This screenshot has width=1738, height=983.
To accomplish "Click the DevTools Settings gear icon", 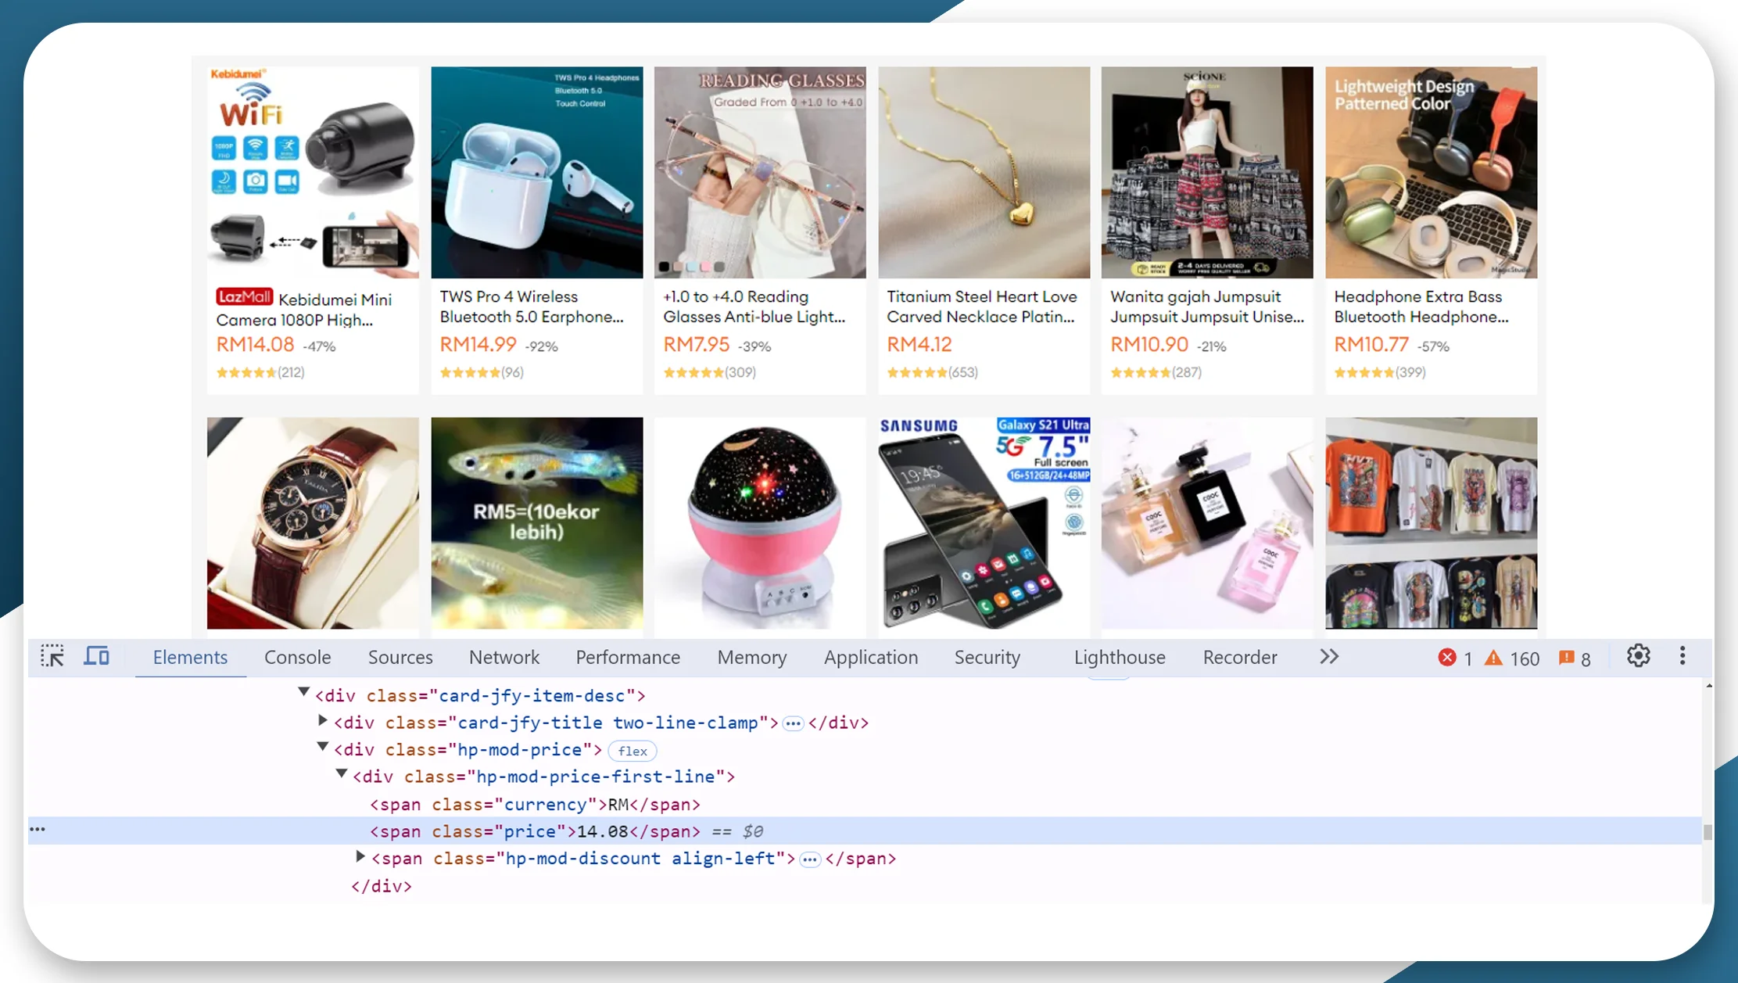I will [x=1638, y=656].
